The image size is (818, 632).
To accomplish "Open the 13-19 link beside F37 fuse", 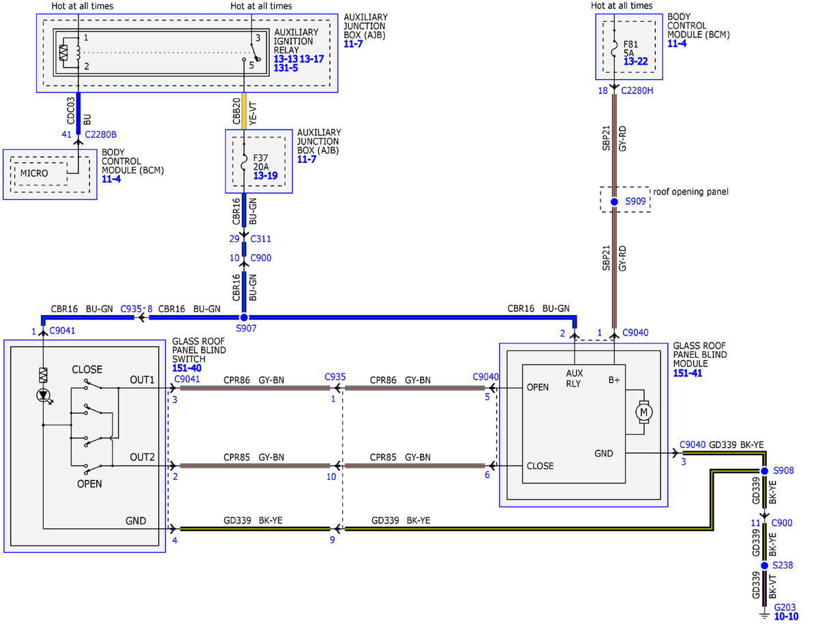I will 264,175.
